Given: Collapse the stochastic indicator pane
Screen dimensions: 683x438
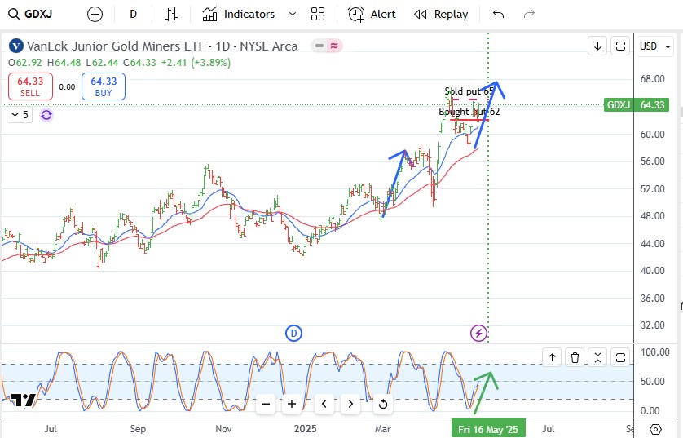Looking at the screenshot, I should 597,358.
